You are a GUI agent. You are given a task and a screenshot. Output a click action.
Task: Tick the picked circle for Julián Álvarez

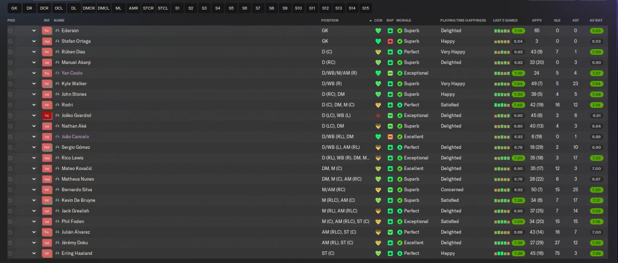(10, 232)
